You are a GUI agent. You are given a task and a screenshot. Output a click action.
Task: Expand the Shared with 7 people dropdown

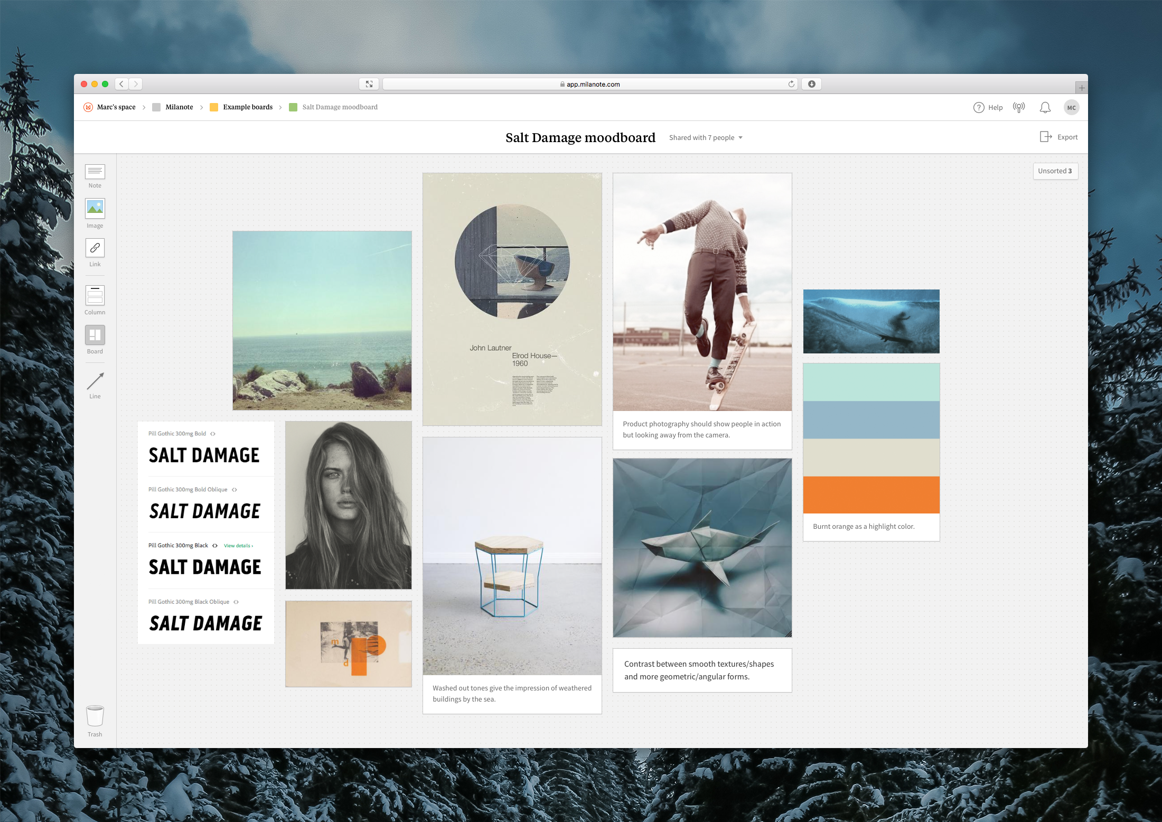point(706,138)
